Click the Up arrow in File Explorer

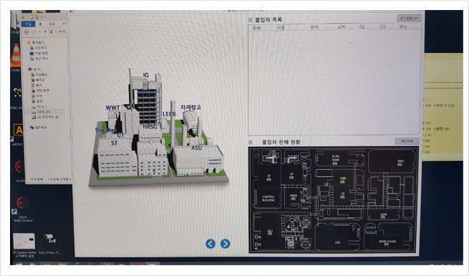45,32
